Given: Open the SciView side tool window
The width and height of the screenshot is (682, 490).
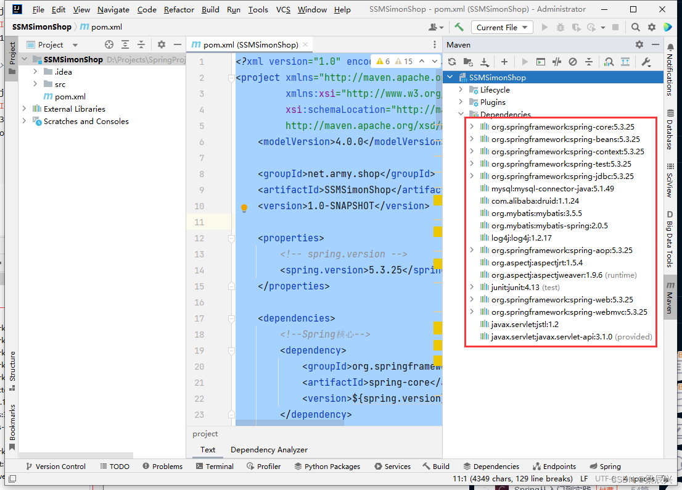Looking at the screenshot, I should pyautogui.click(x=670, y=181).
